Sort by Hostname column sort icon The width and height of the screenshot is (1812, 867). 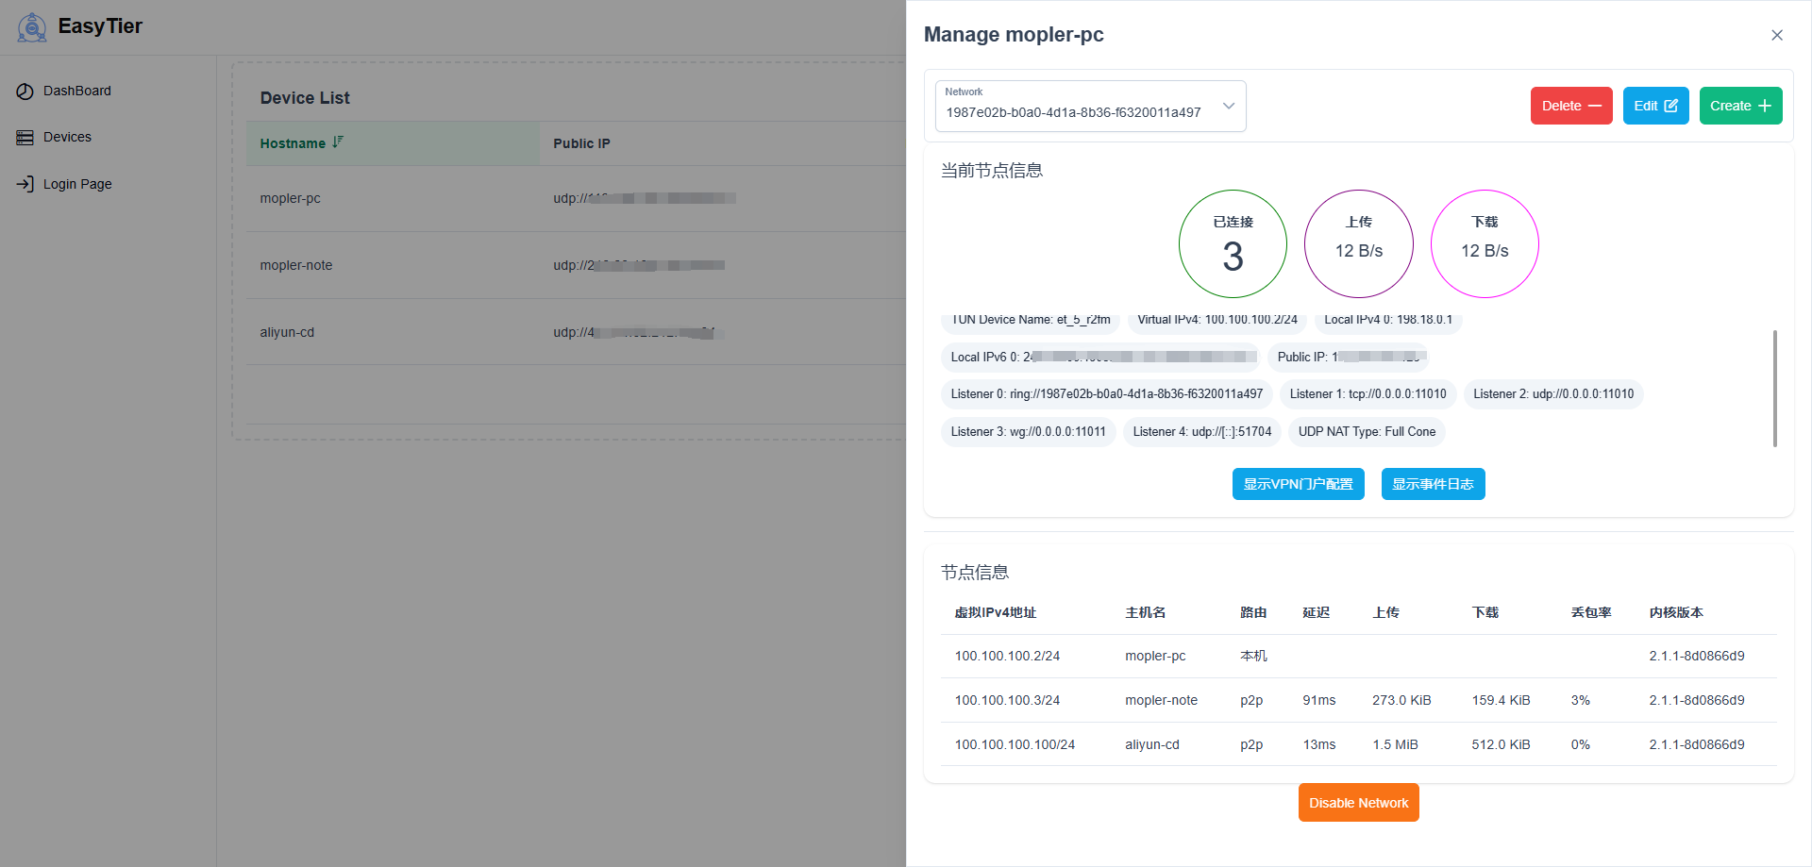(338, 142)
